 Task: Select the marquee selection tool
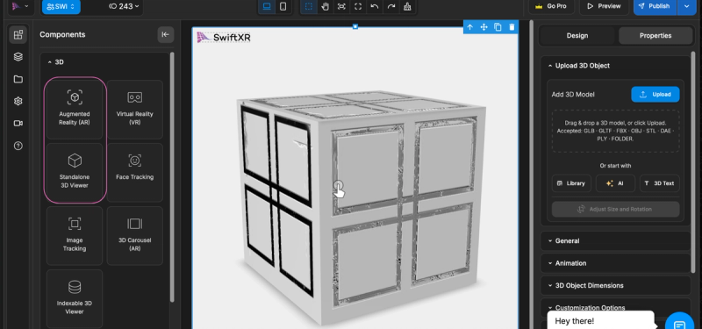[309, 6]
